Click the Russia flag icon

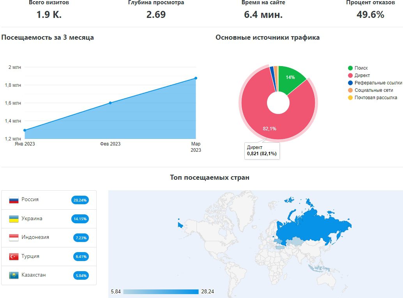click(14, 200)
